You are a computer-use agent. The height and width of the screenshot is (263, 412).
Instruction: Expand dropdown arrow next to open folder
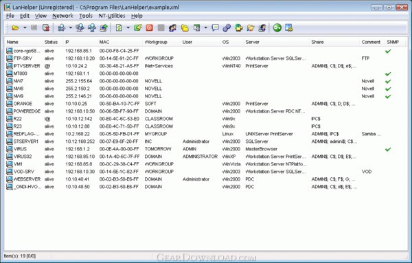[25, 27]
